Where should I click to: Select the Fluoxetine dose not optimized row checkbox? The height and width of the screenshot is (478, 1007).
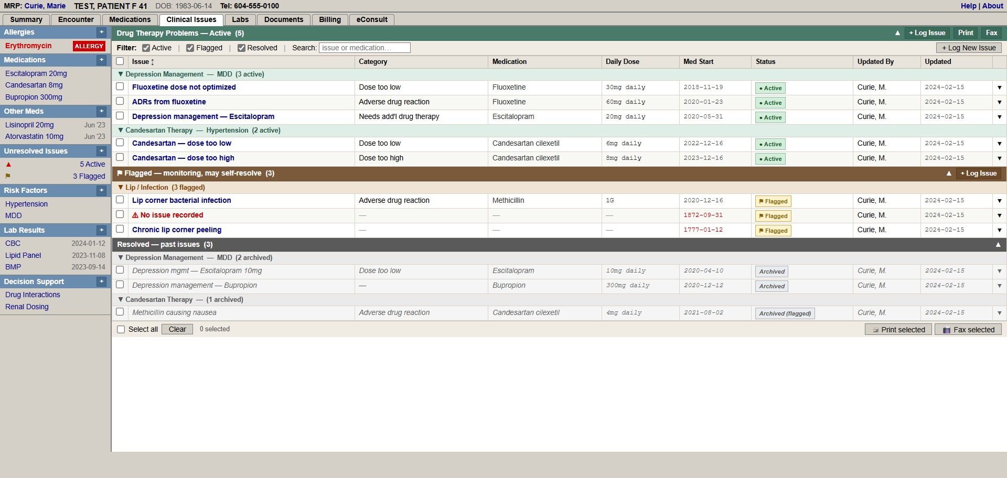[x=120, y=87]
